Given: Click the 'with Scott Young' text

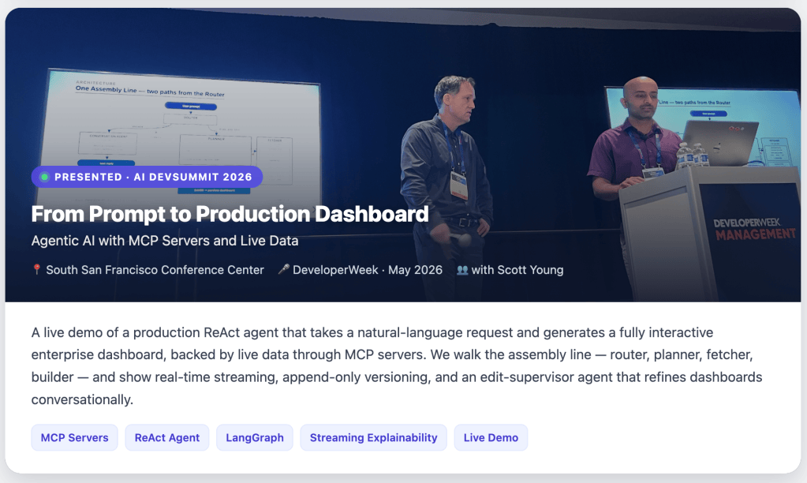Looking at the screenshot, I should [x=517, y=270].
